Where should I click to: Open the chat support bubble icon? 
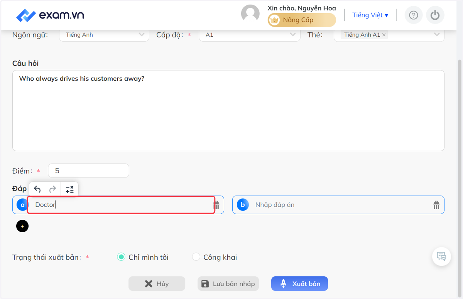pos(441,256)
